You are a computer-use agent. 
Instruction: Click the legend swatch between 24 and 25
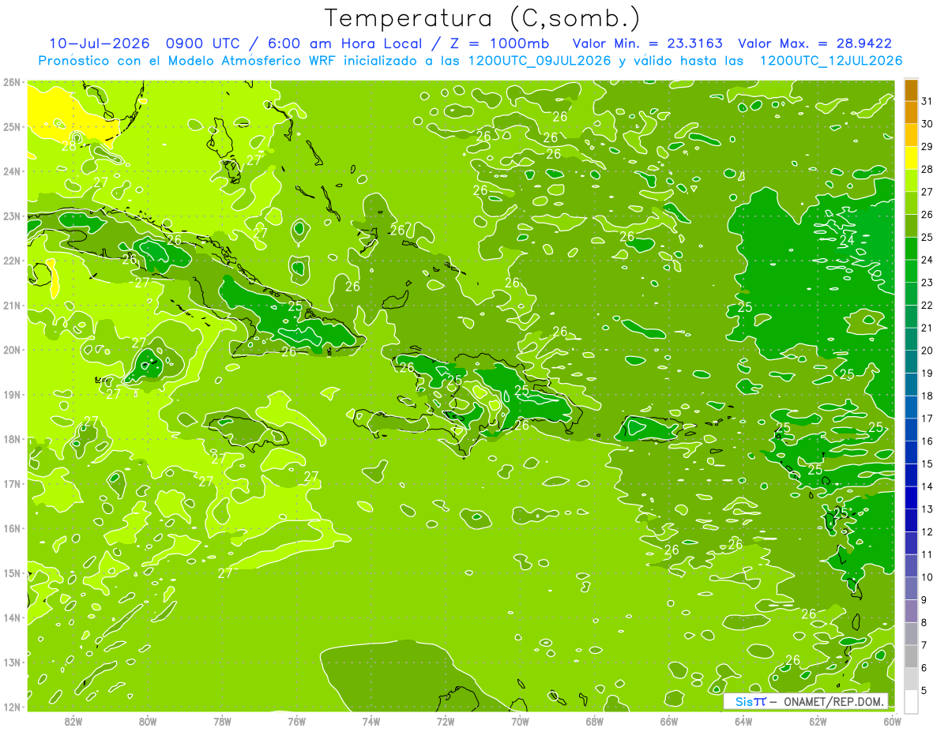point(911,249)
